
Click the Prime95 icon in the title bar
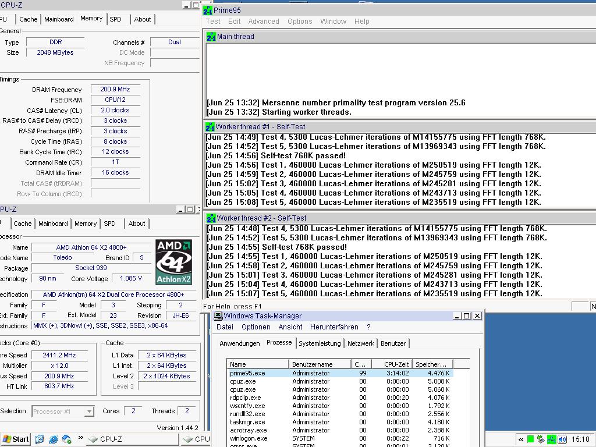point(208,10)
